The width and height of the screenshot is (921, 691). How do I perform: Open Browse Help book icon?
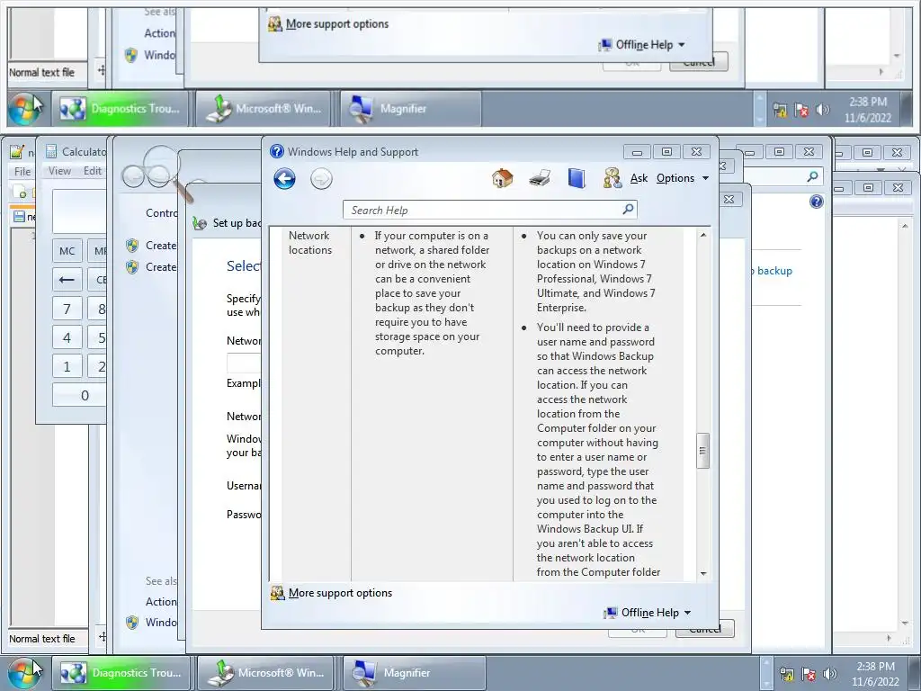pyautogui.click(x=577, y=177)
